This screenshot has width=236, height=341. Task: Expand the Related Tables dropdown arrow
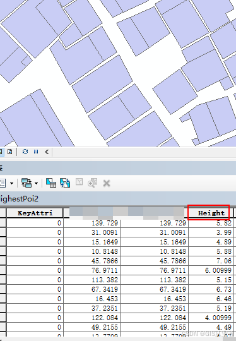tap(37, 183)
